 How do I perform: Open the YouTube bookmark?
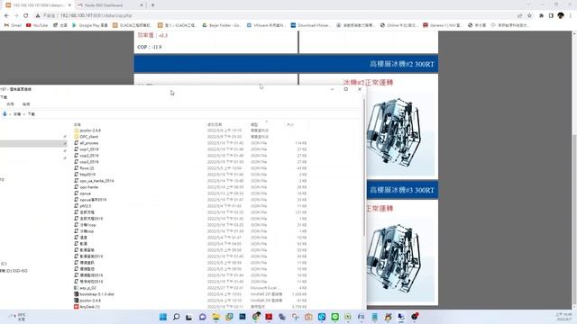click(x=37, y=25)
